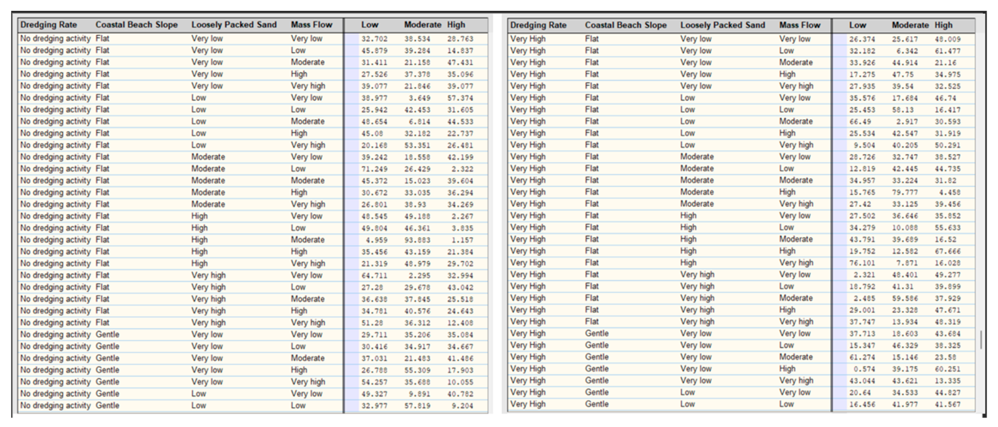Edit the High value 67.666 in the right table
Screen dimensions: 998x427
pyautogui.click(x=948, y=251)
